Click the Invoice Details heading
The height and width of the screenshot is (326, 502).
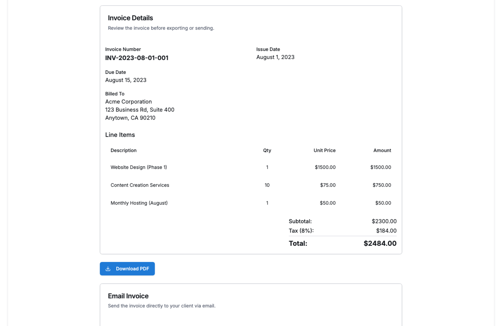(x=130, y=18)
